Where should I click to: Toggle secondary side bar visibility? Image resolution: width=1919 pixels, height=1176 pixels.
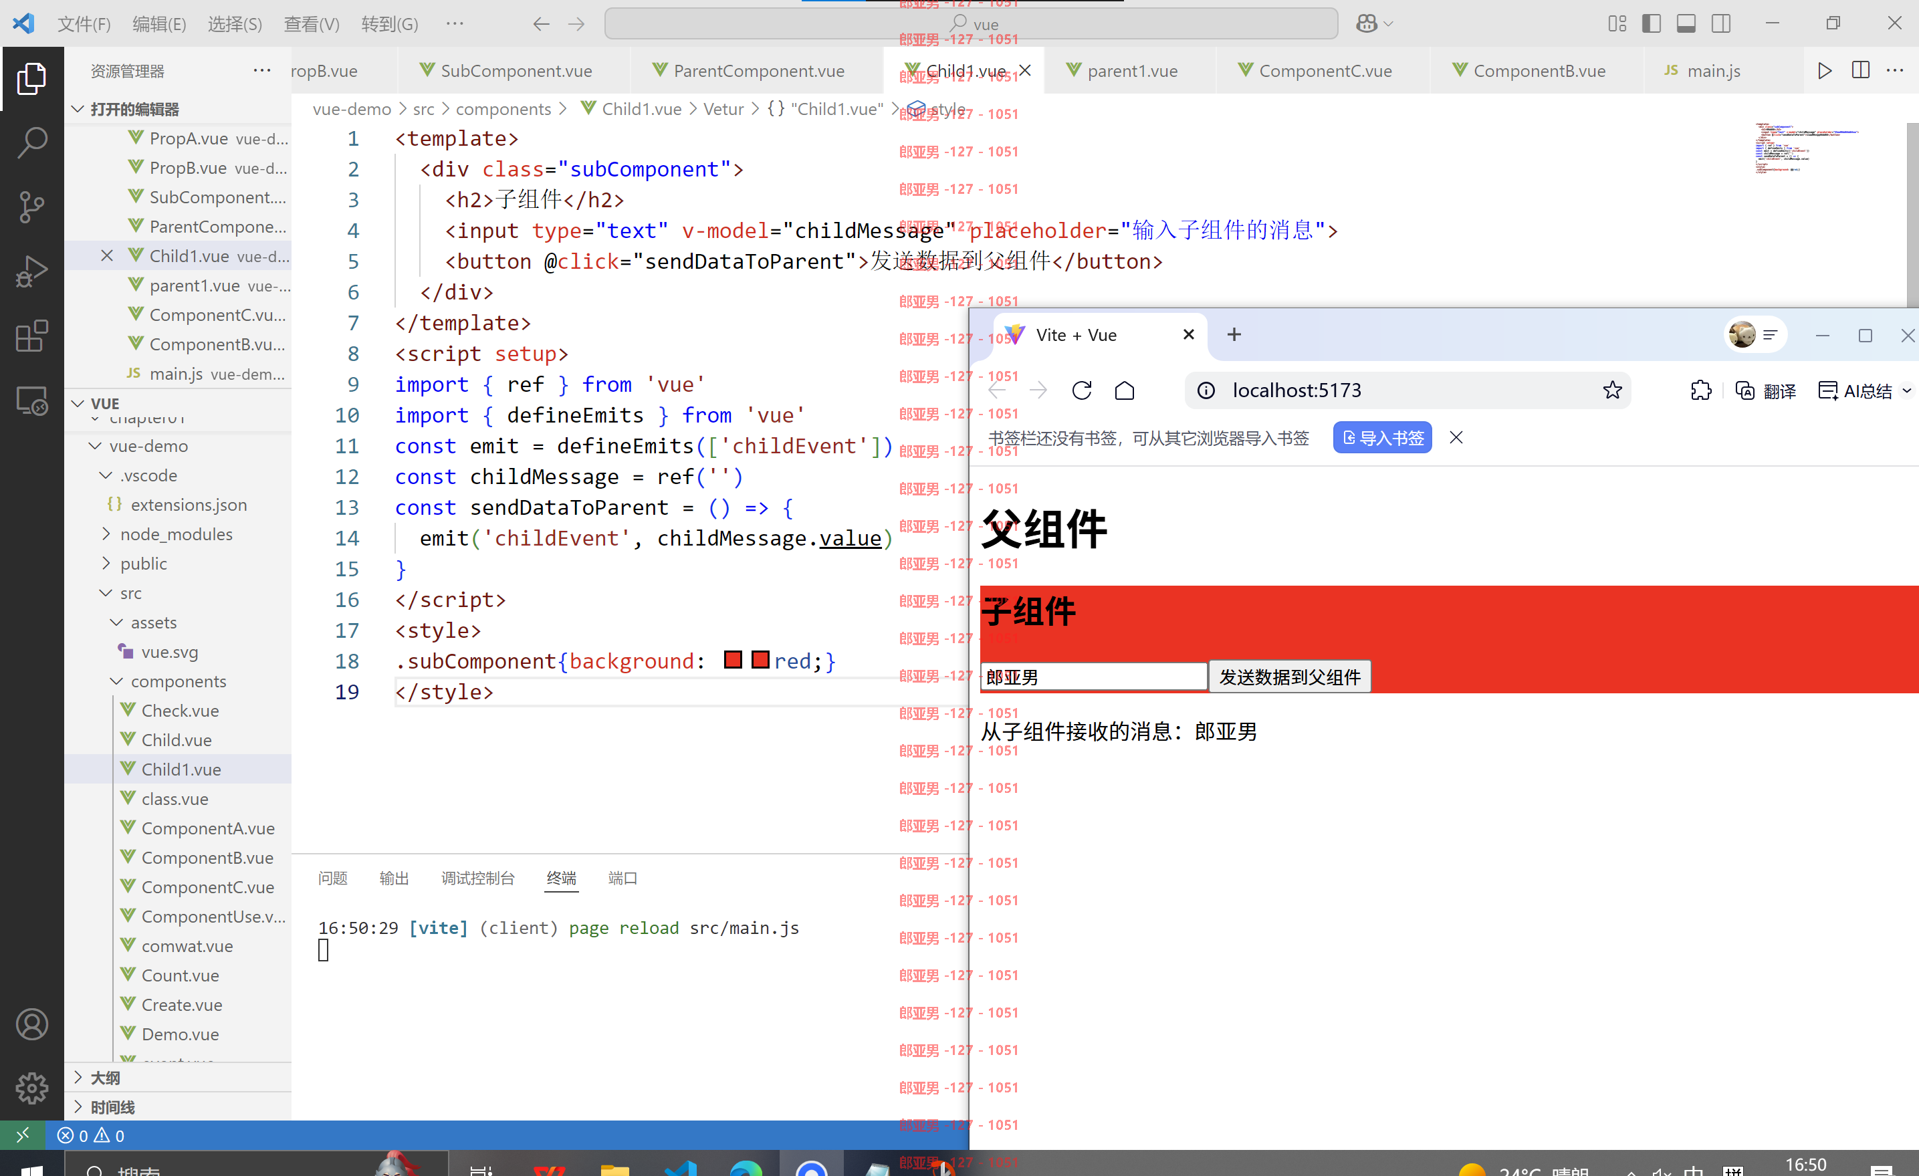coord(1721,23)
